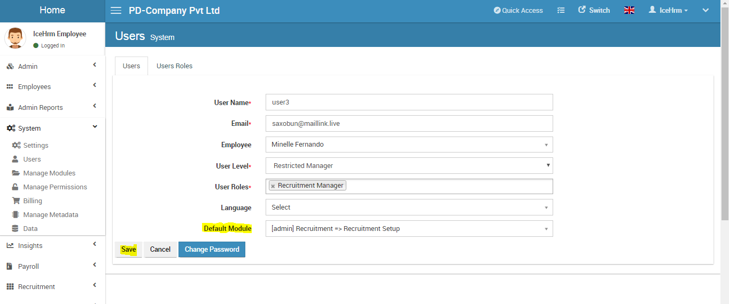Click the Manage Permissions unlock icon

coord(15,187)
